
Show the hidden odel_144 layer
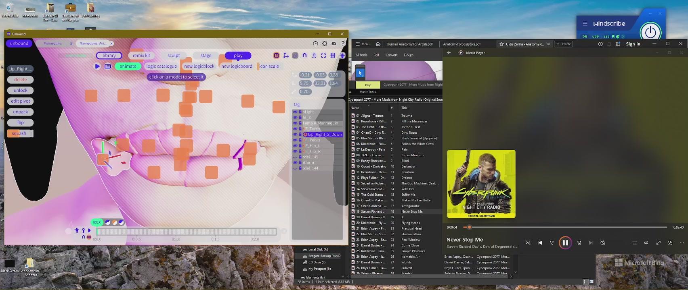coord(295,168)
